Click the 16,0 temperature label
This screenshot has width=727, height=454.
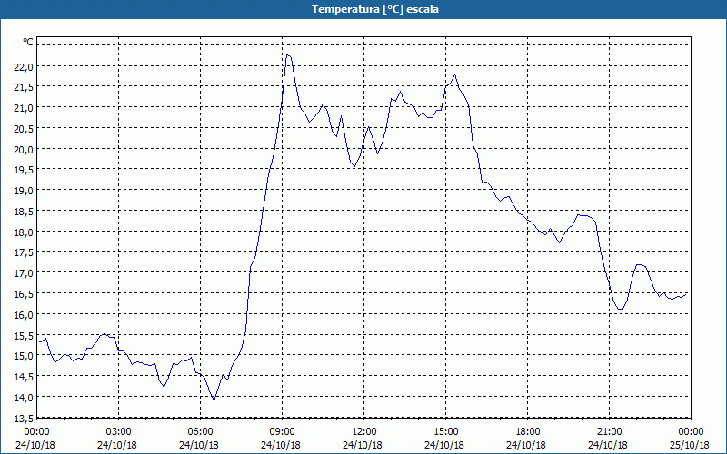coord(25,314)
